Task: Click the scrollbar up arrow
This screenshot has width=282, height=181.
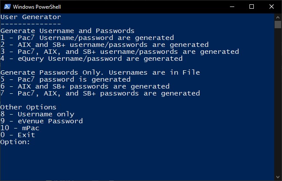Action: (x=278, y=17)
